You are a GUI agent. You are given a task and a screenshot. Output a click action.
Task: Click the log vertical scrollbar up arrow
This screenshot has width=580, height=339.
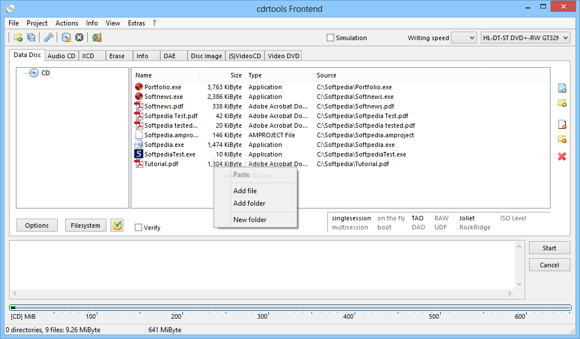click(x=519, y=246)
